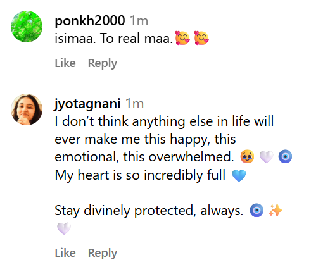Click evil eye emoji after always

[257, 210]
